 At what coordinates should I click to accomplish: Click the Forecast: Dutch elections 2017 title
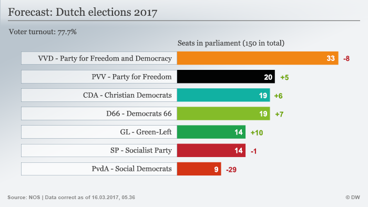click(83, 12)
